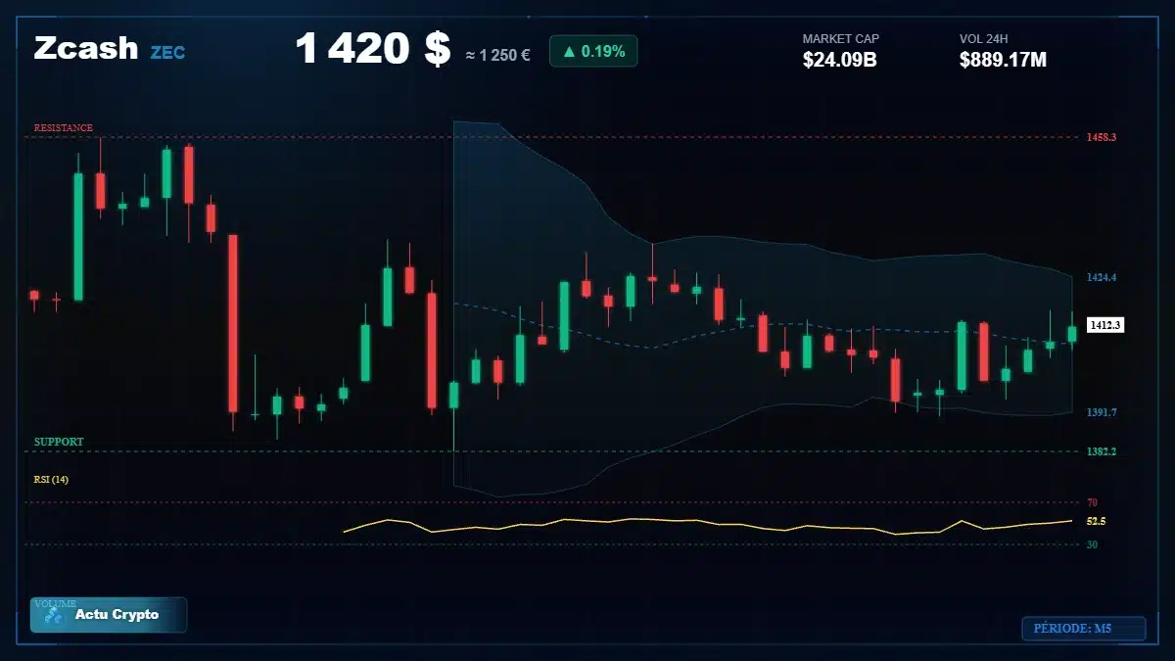This screenshot has width=1175, height=661.
Task: Click the 0.19% change badge
Action: point(593,51)
